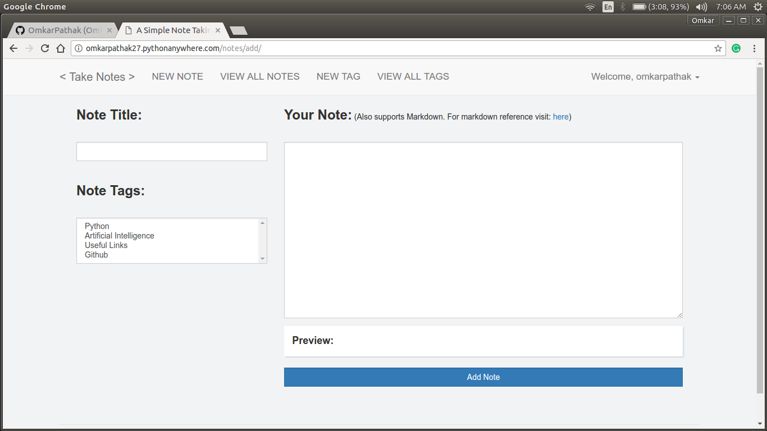Open the battery status indicator
The height and width of the screenshot is (431, 767).
click(660, 7)
